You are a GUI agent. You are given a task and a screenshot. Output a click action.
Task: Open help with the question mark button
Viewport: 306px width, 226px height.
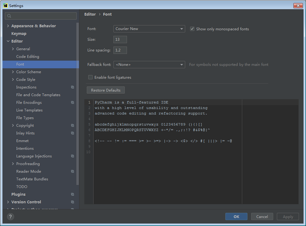pyautogui.click(x=10, y=217)
